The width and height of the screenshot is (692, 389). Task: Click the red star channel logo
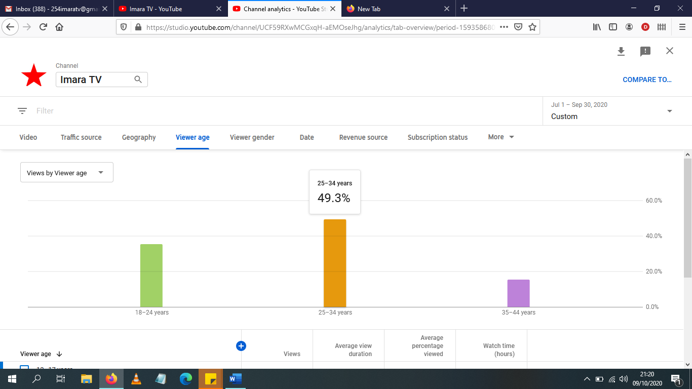coord(34,75)
